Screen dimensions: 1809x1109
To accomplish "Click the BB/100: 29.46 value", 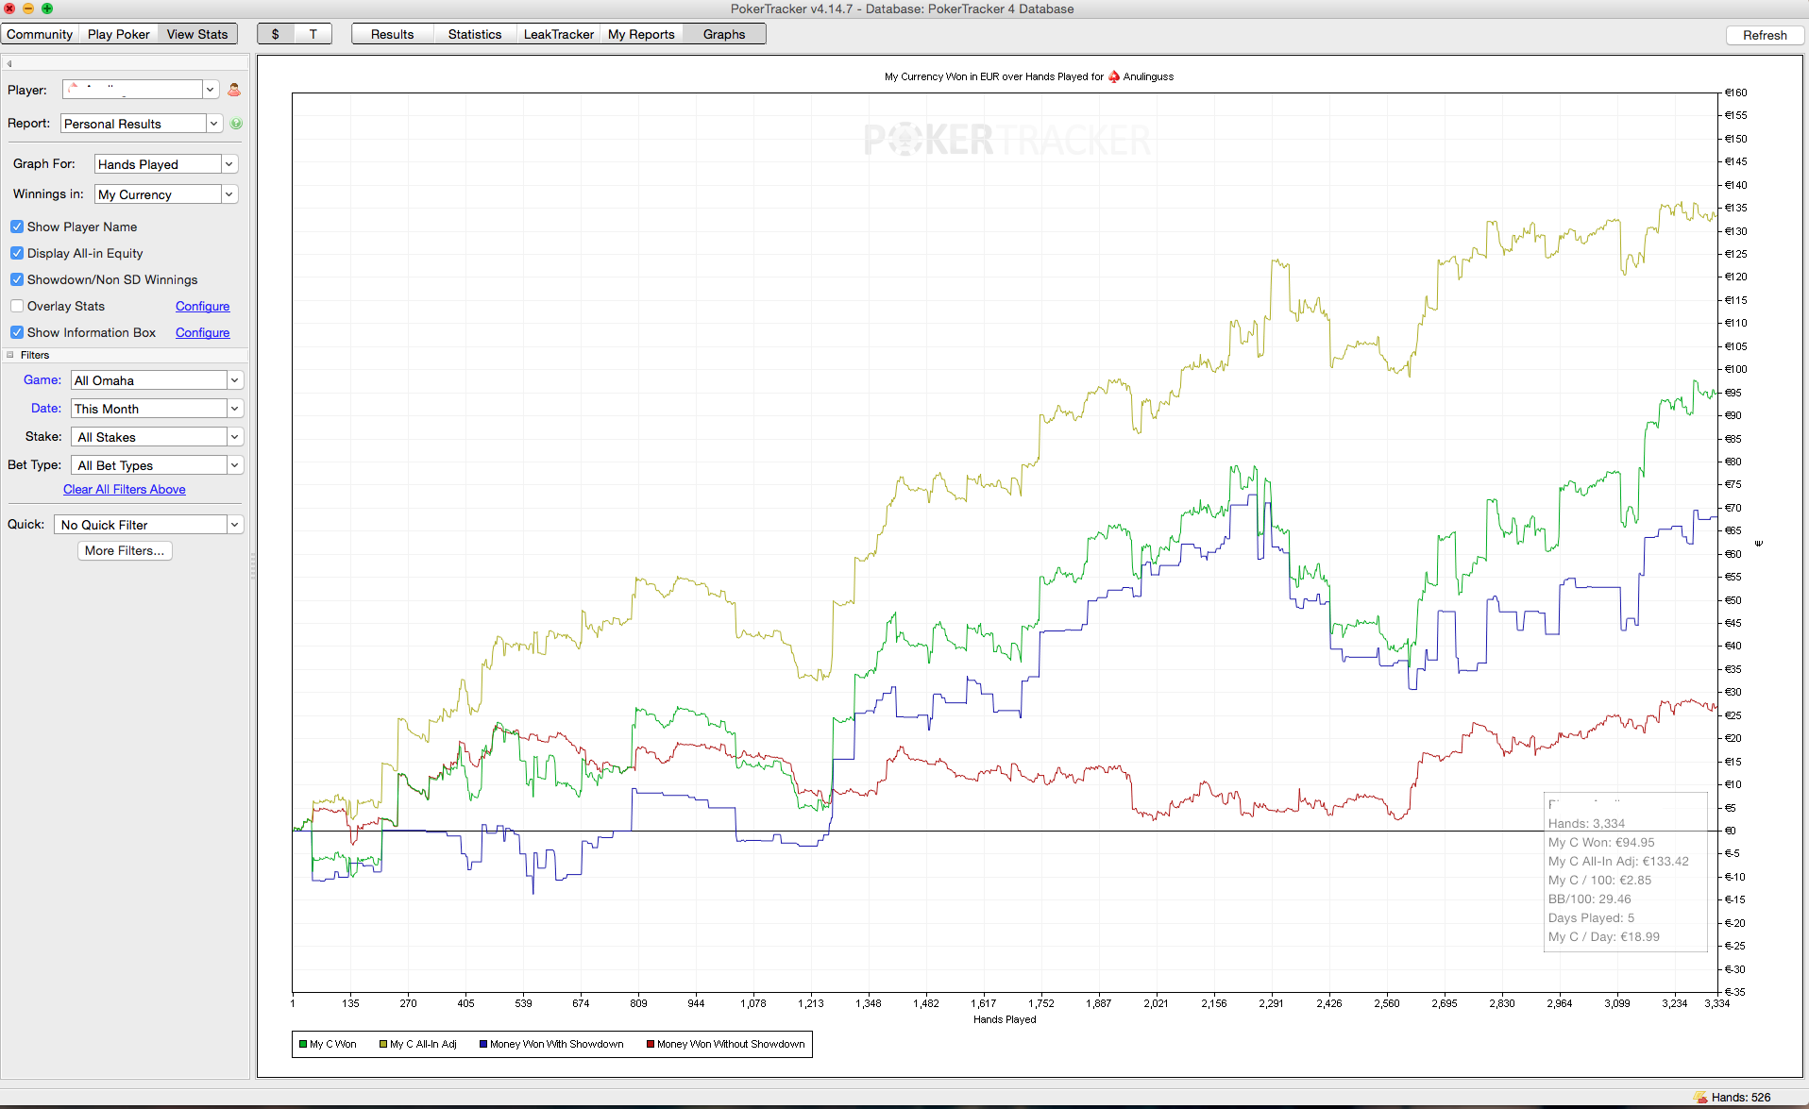I will [x=1590, y=899].
